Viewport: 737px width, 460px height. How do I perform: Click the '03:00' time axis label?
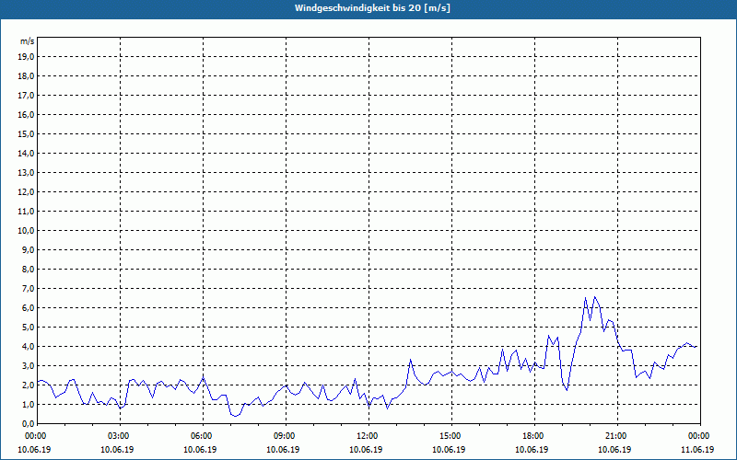pos(118,436)
